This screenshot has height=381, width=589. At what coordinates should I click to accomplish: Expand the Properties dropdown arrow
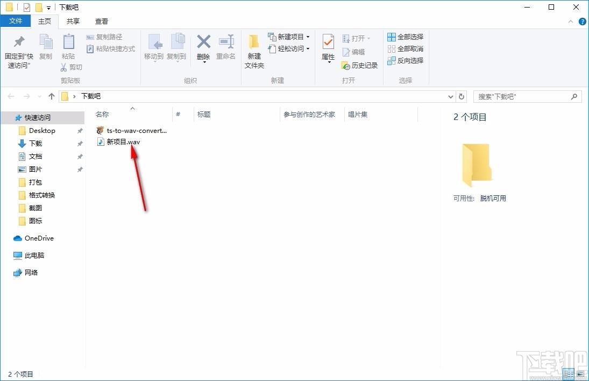click(329, 62)
